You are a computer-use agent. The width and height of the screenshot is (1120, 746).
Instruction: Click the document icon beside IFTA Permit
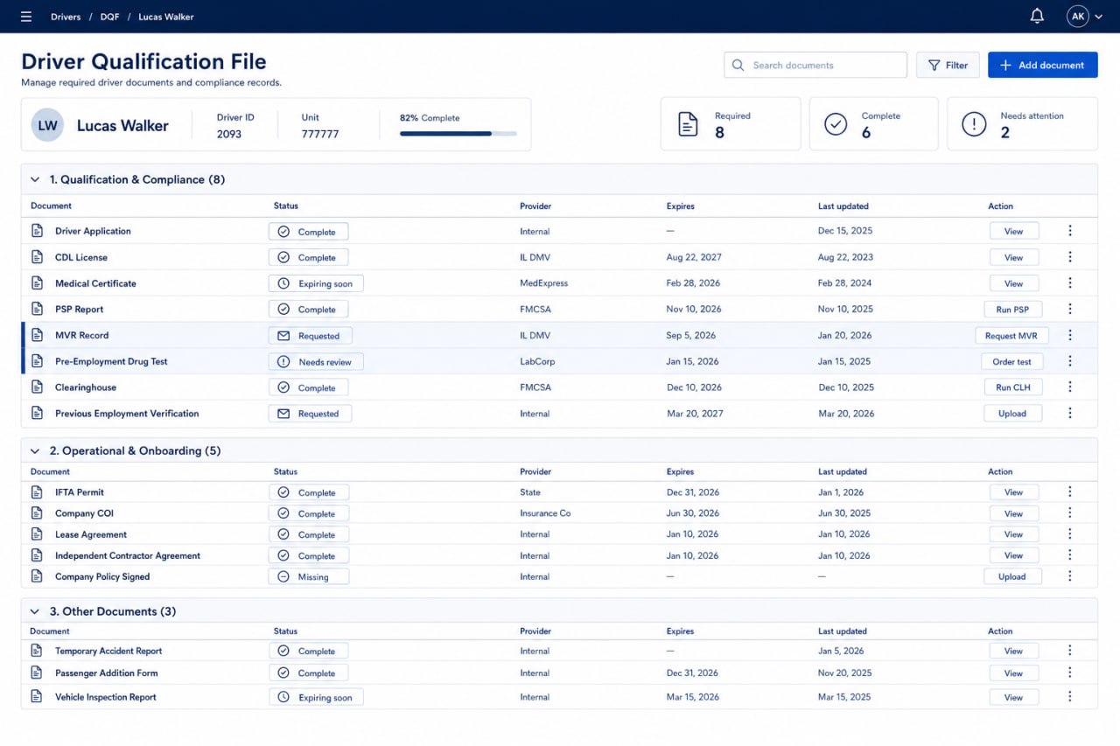pyautogui.click(x=37, y=492)
